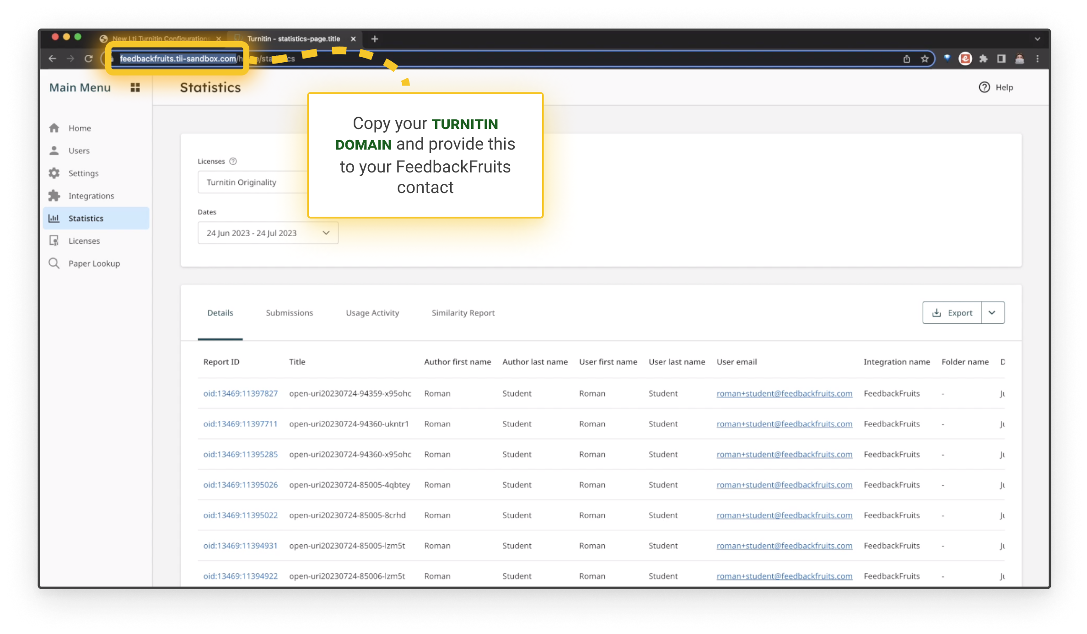Switch to New Lti Turnitin Configuration tab
The height and width of the screenshot is (634, 1087).
click(161, 39)
